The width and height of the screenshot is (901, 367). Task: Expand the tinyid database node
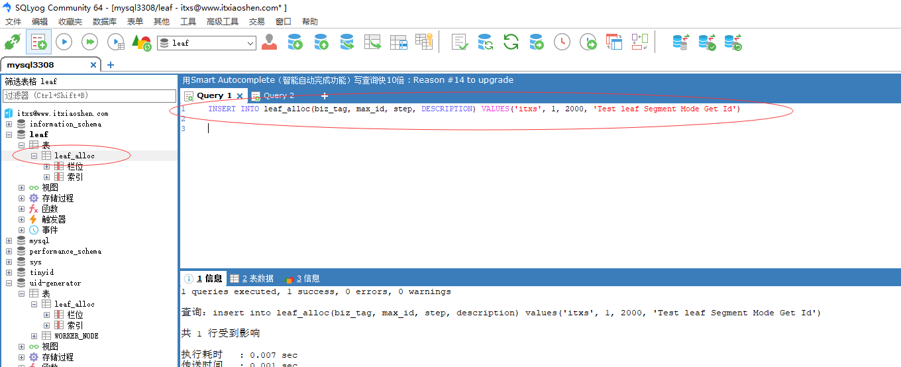pyautogui.click(x=9, y=272)
